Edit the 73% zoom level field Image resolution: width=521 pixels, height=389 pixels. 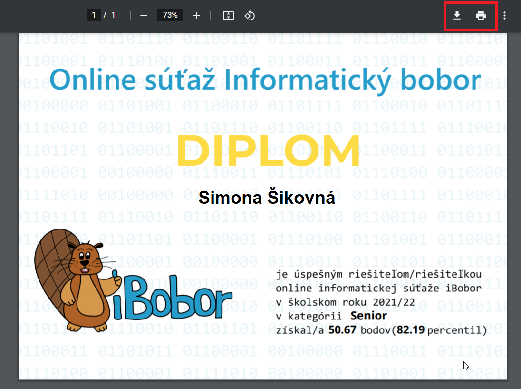pos(170,15)
